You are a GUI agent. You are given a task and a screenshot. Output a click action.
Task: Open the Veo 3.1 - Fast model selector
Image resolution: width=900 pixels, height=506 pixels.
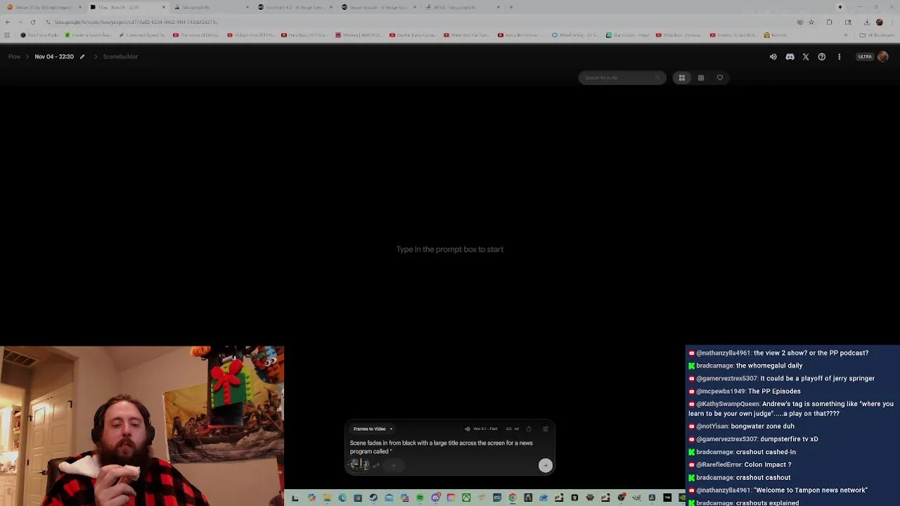(481, 429)
